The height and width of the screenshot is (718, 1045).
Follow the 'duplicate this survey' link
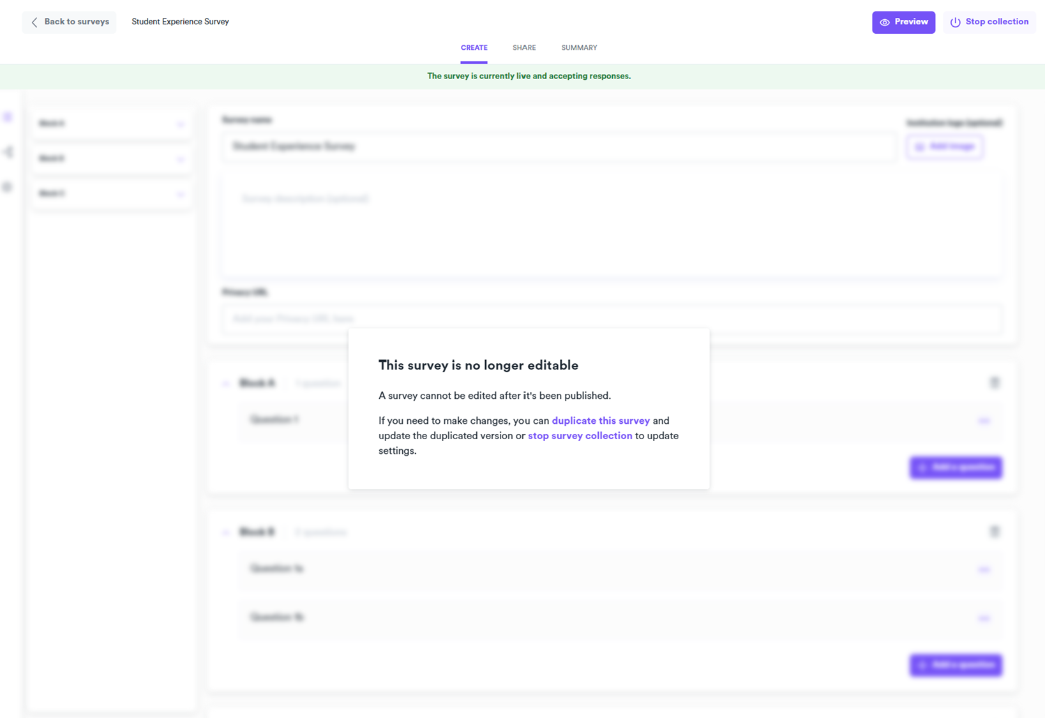600,421
